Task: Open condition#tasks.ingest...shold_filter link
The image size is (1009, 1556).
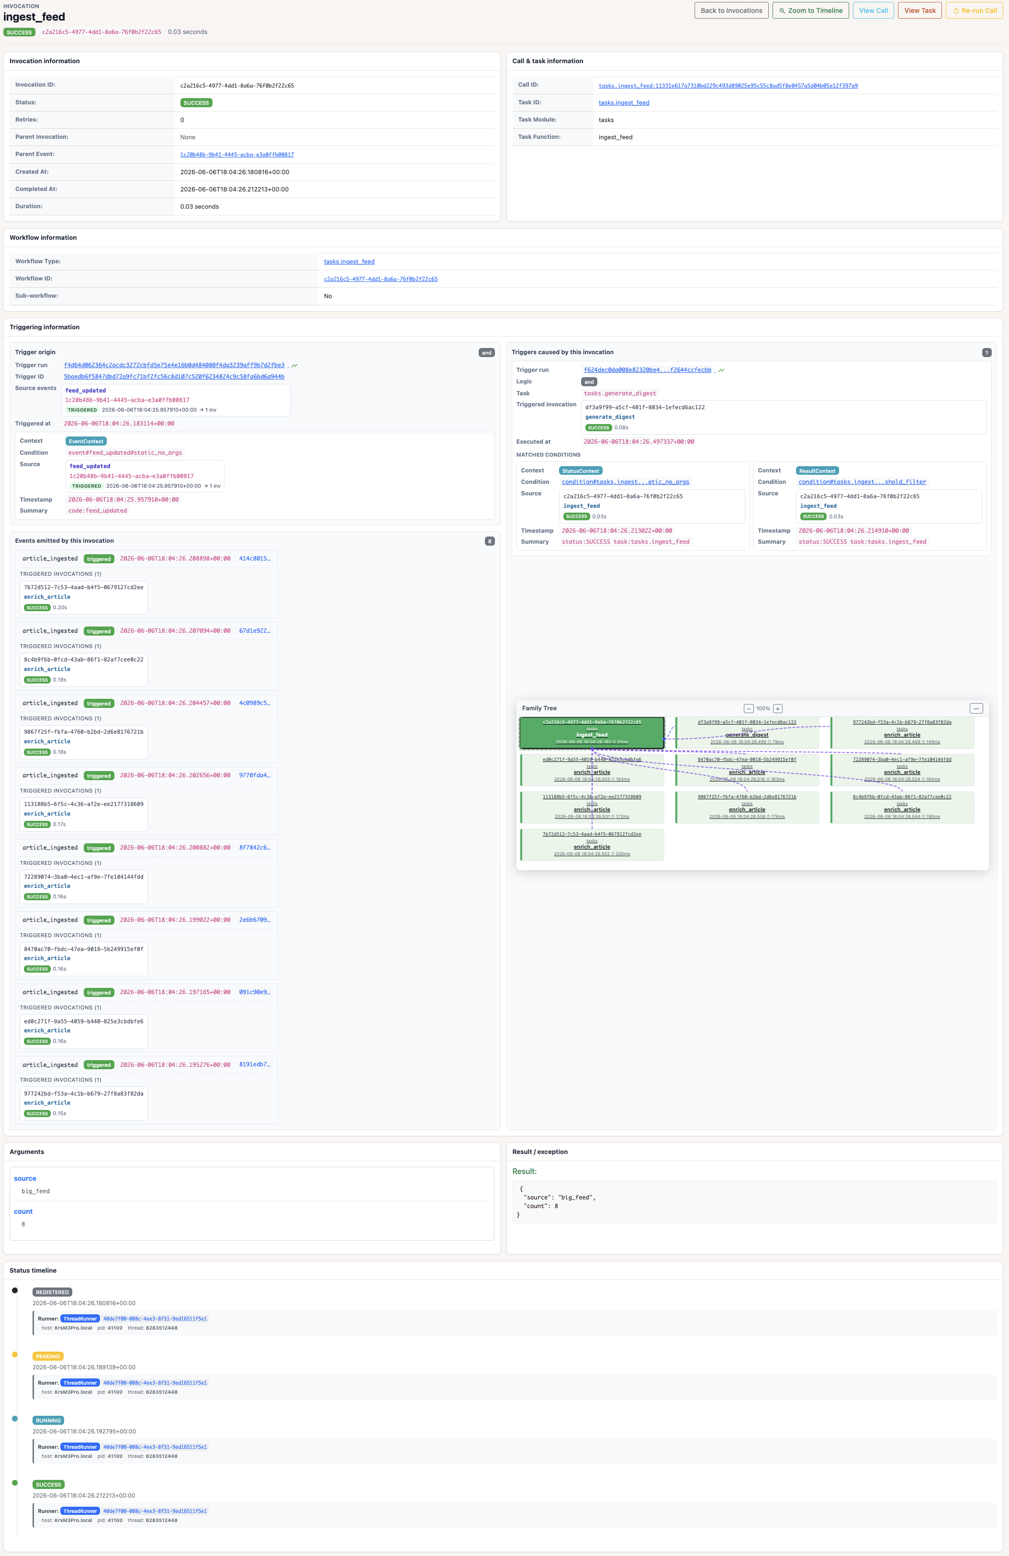Action: 862,482
